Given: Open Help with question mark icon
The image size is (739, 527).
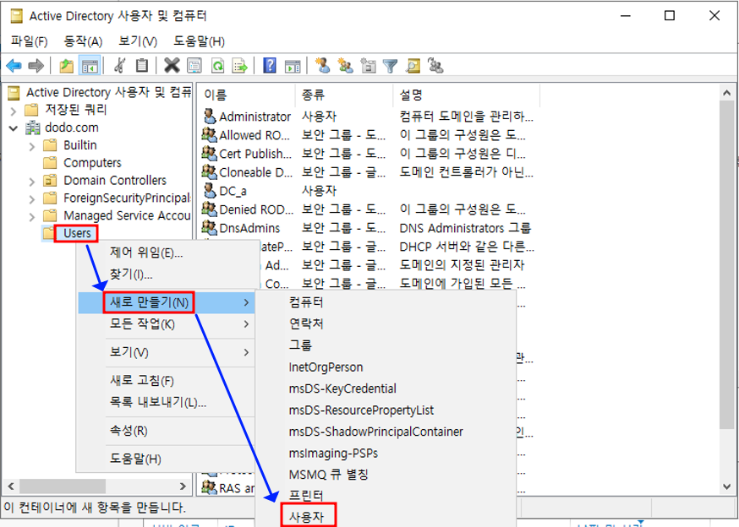Looking at the screenshot, I should 270,66.
